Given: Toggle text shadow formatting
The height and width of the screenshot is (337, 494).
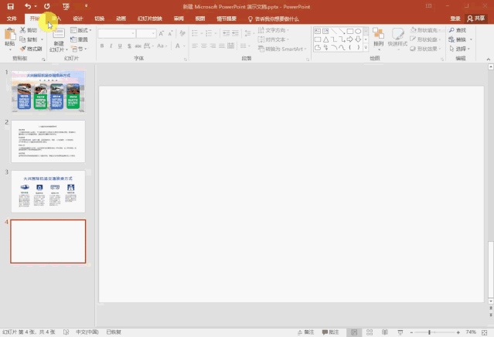Looking at the screenshot, I should coord(129,46).
